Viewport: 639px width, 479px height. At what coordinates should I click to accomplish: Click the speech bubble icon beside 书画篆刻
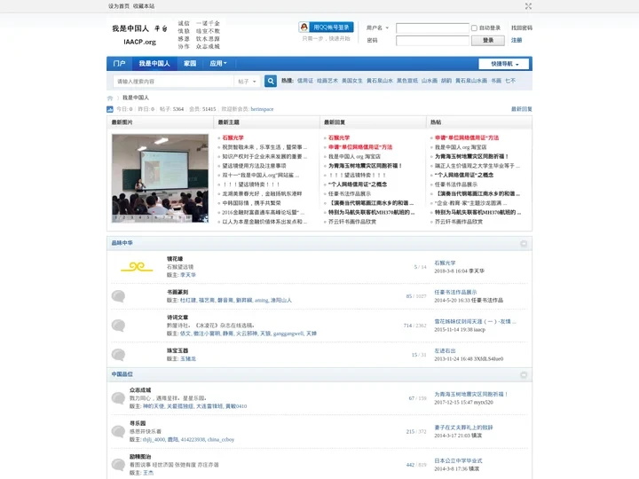click(118, 296)
